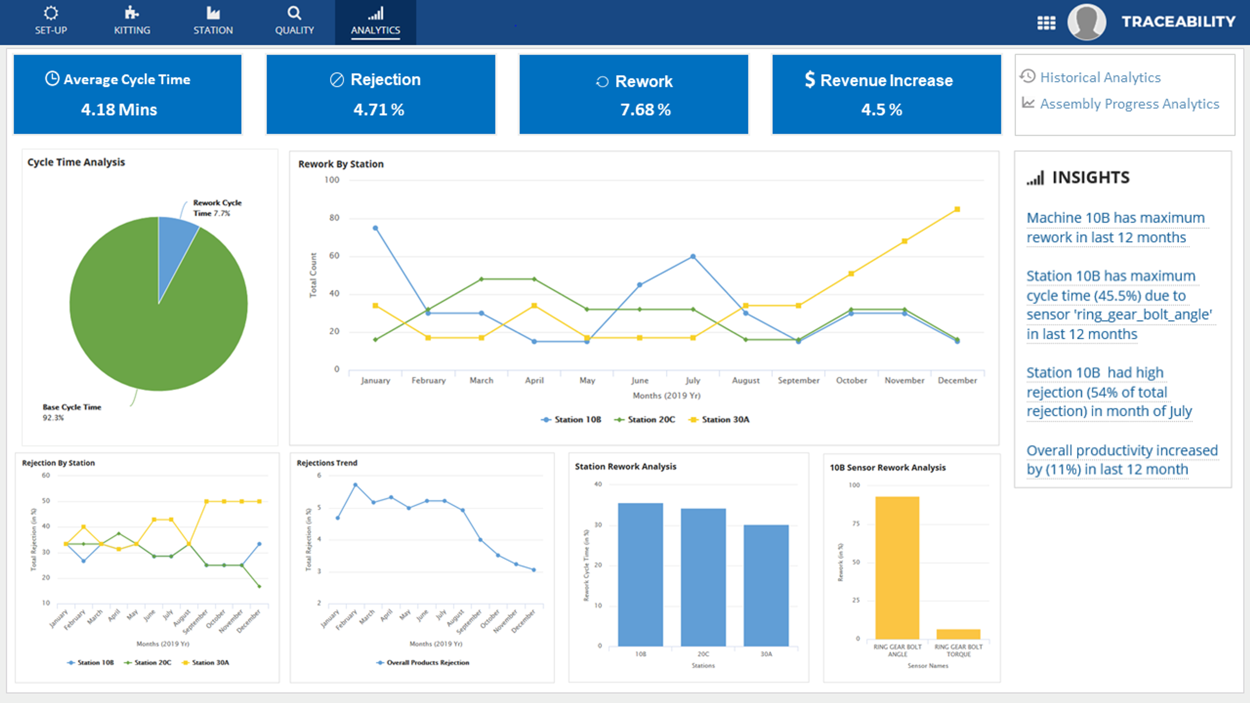Image resolution: width=1250 pixels, height=703 pixels.
Task: Click Station 10B July point in Rework chart
Action: point(692,257)
